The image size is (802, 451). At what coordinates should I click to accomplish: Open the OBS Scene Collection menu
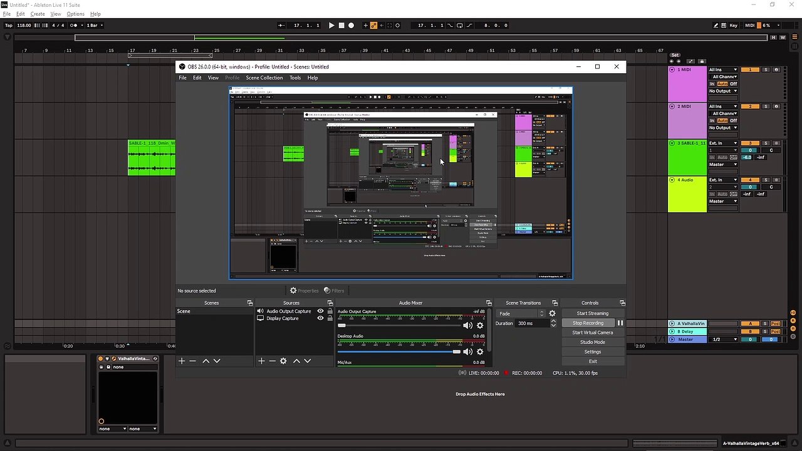264,78
